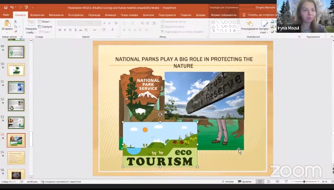
Task: Click the Font color A icon
Action: (x=112, y=30)
